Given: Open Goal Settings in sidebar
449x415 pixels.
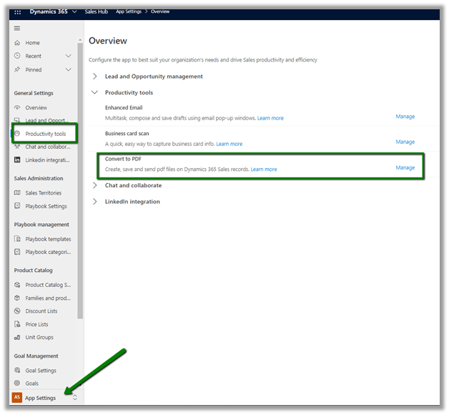Looking at the screenshot, I should pos(41,371).
